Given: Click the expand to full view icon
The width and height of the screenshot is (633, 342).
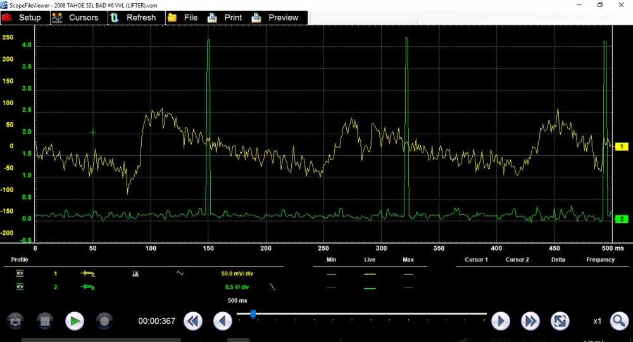Looking at the screenshot, I should point(560,321).
